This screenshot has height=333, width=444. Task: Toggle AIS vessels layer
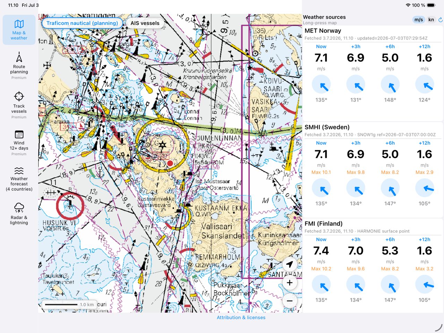[145, 23]
